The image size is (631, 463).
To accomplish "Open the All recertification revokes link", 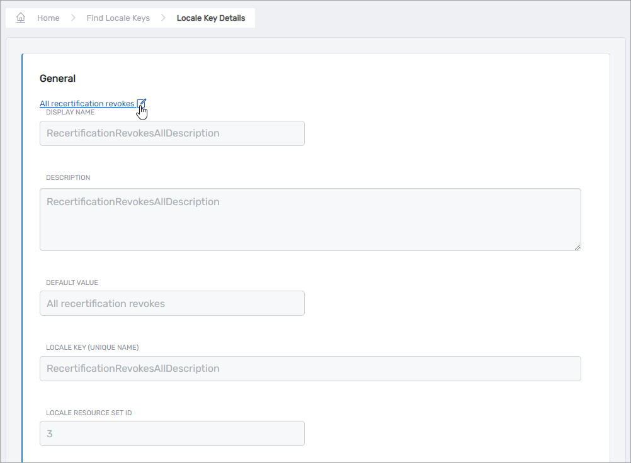I will tap(87, 104).
